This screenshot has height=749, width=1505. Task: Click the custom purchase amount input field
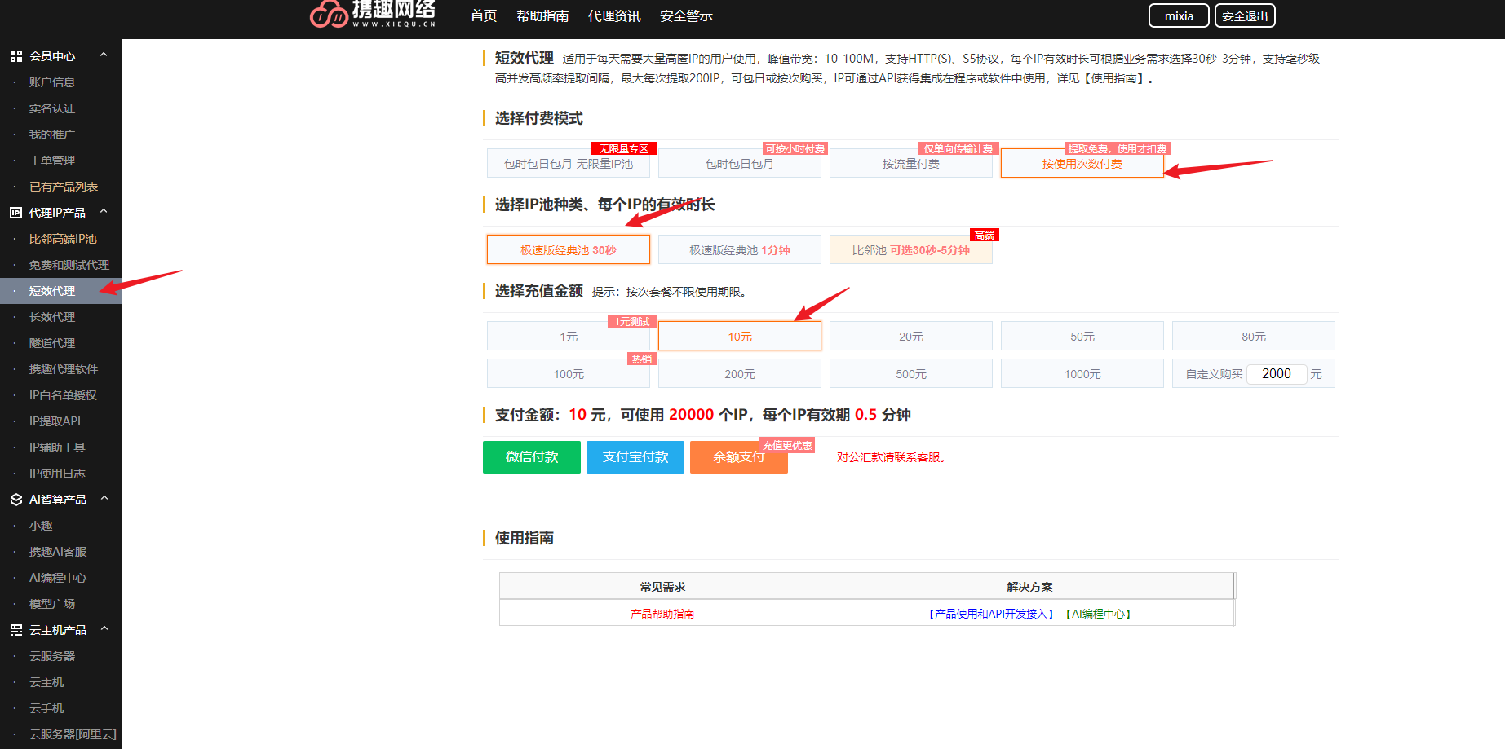point(1277,373)
